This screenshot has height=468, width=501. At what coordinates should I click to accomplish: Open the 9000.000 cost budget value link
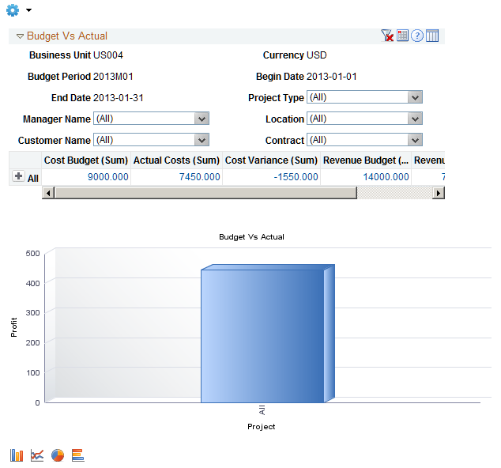coord(108,177)
